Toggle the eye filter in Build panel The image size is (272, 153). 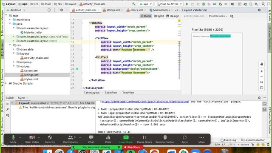(x=8, y=115)
